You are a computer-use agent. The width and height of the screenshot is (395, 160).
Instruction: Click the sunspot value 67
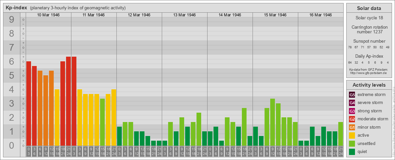(356, 47)
